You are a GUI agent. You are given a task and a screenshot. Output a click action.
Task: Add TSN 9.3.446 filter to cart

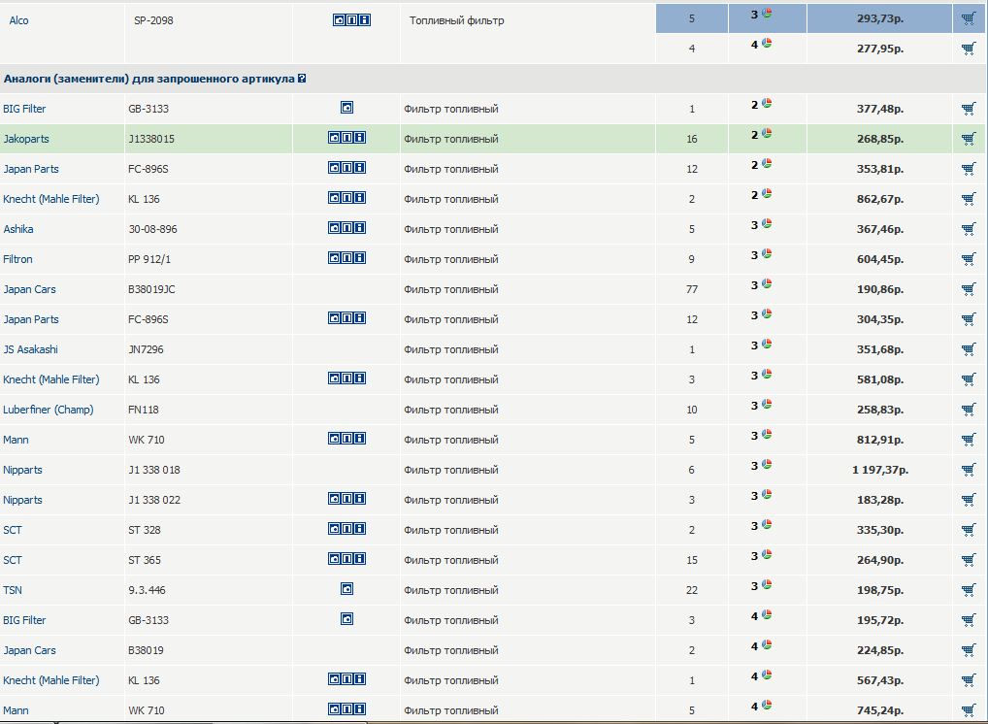968,590
